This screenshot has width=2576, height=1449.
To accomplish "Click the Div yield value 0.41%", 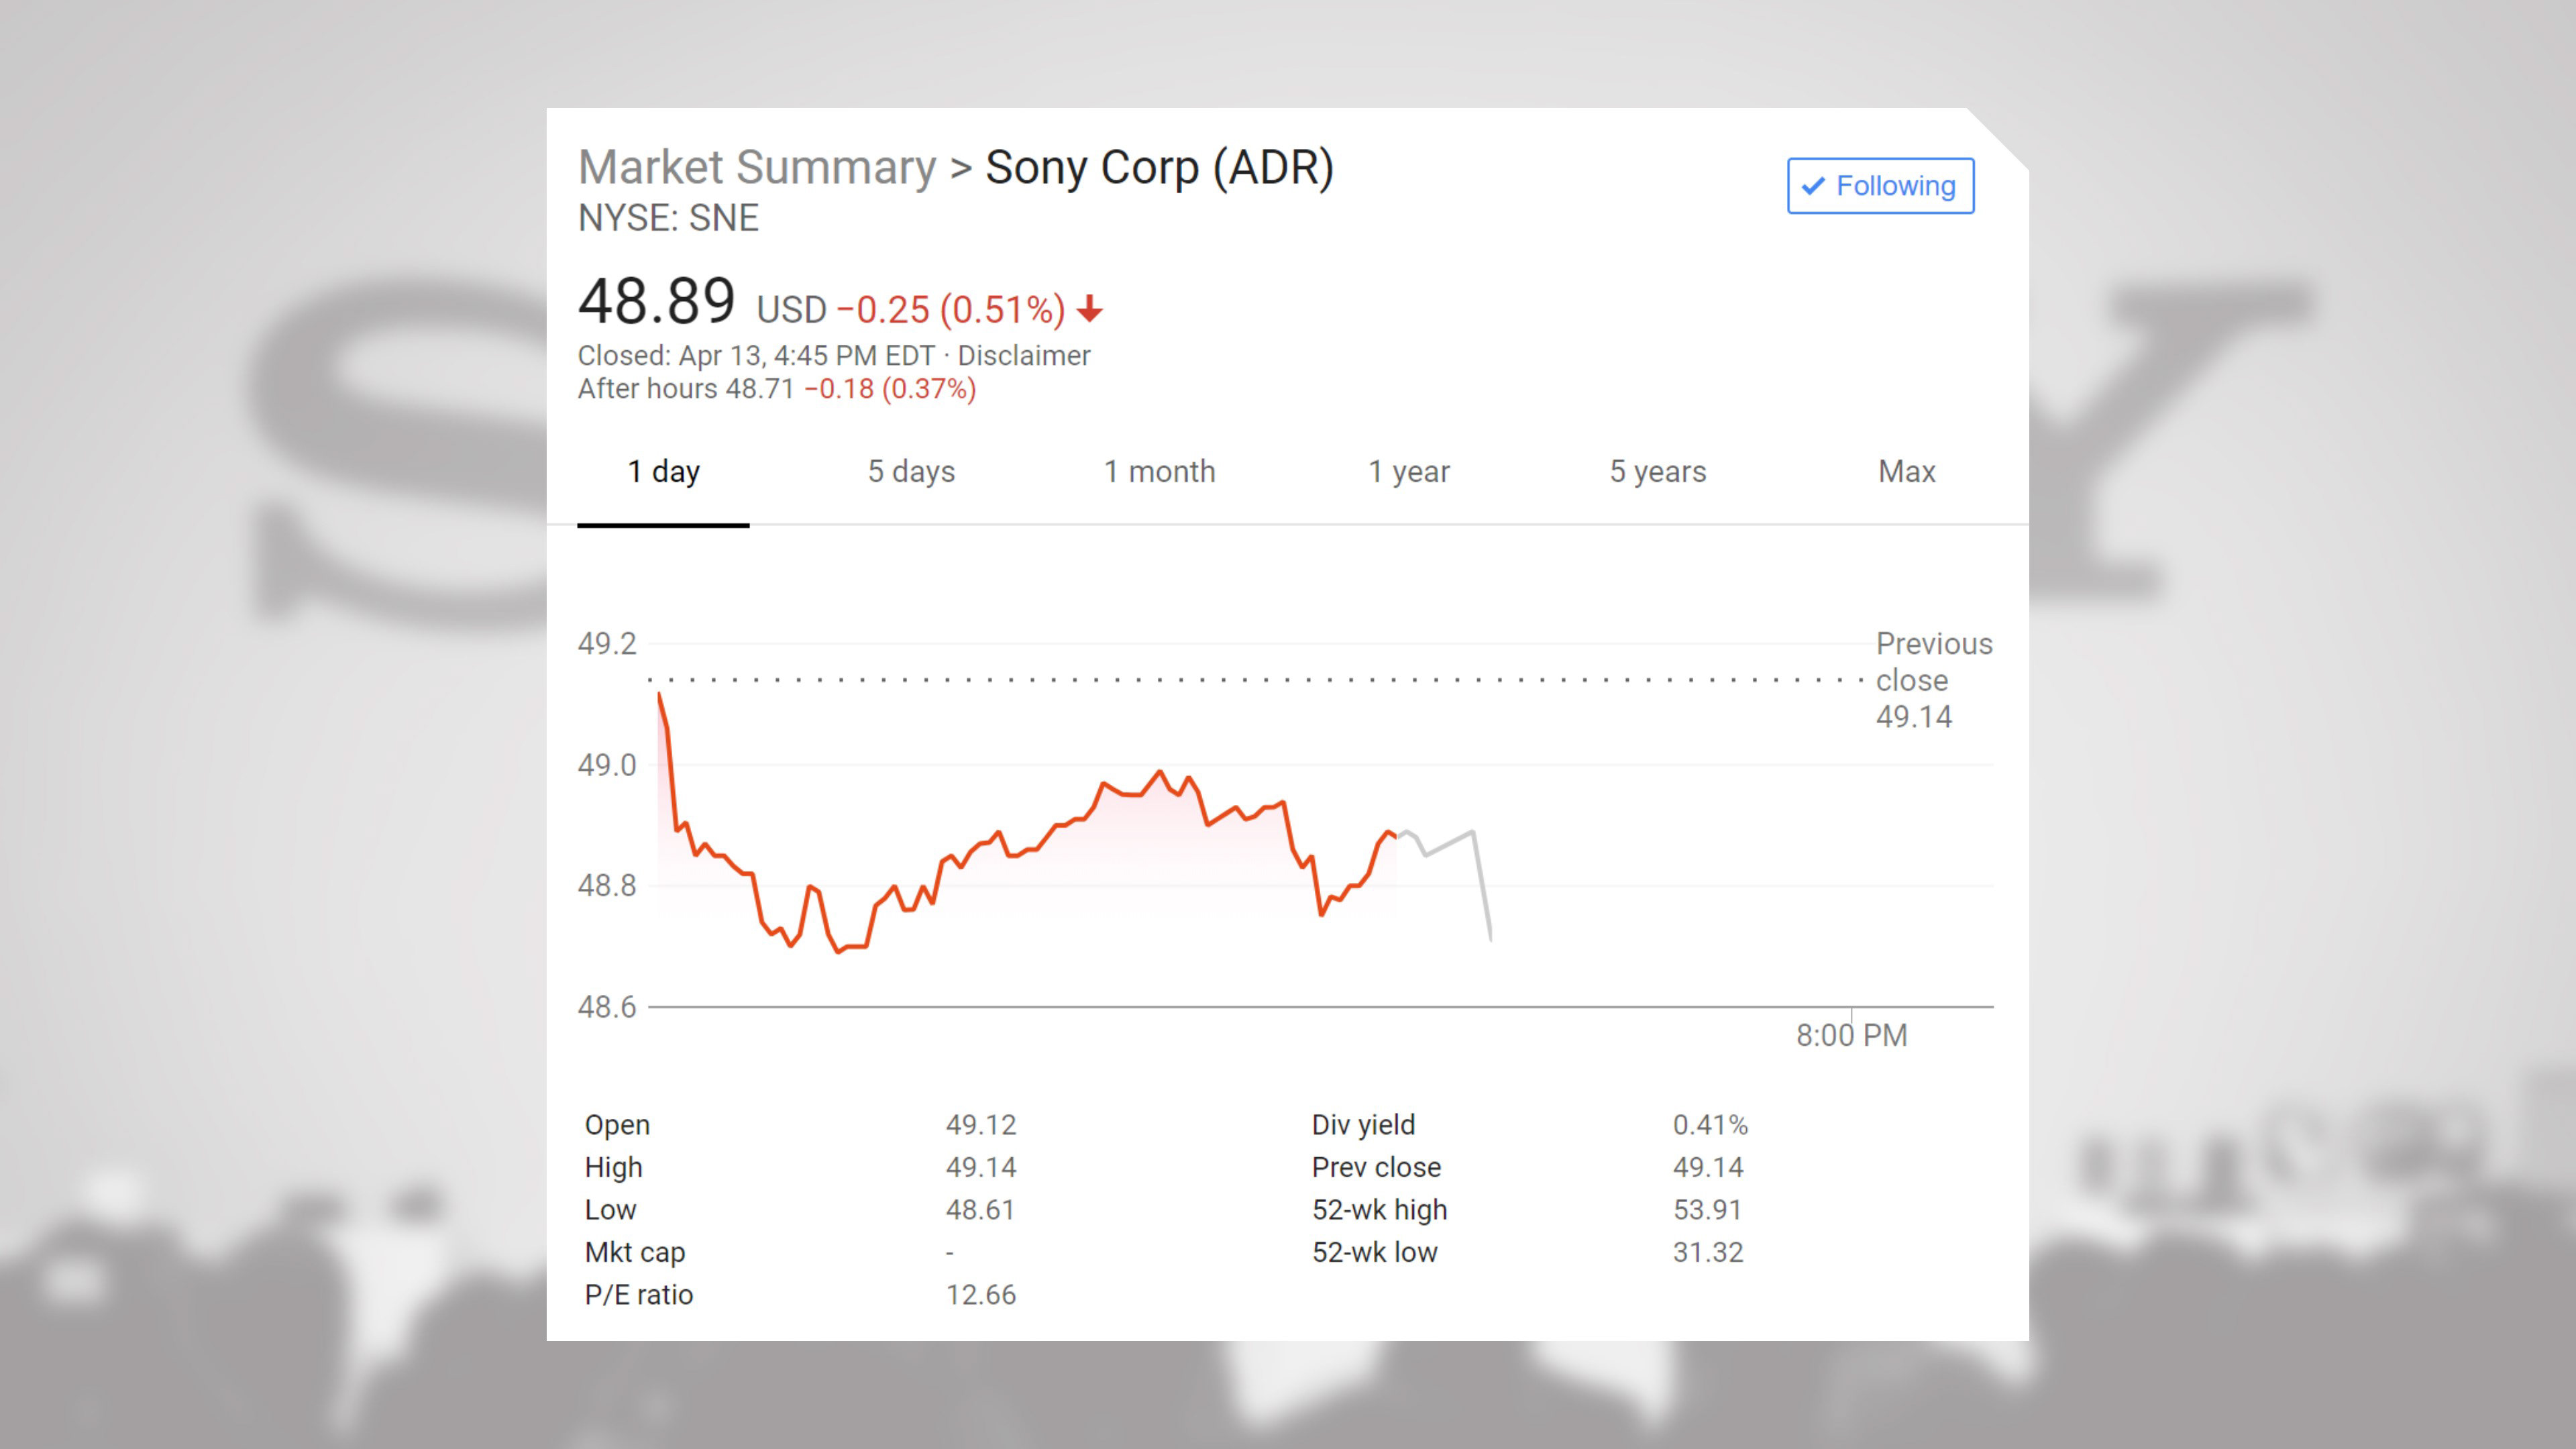I will 1710,1125.
